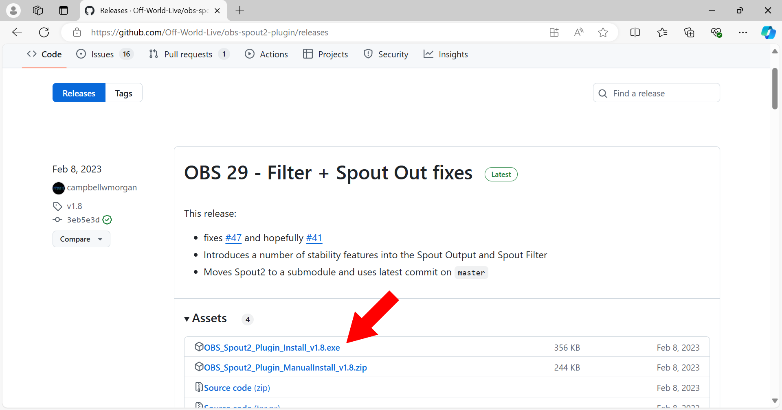Download OBS_Spout2_Plugin_Install_v1.8.exe
The image size is (782, 410).
pos(272,348)
